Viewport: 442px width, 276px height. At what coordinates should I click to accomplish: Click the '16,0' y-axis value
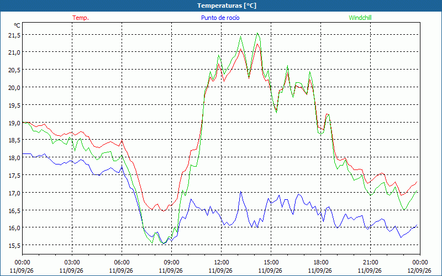[14, 228]
